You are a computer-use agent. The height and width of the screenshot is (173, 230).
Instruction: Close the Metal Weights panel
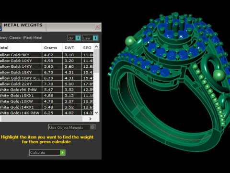point(97,26)
